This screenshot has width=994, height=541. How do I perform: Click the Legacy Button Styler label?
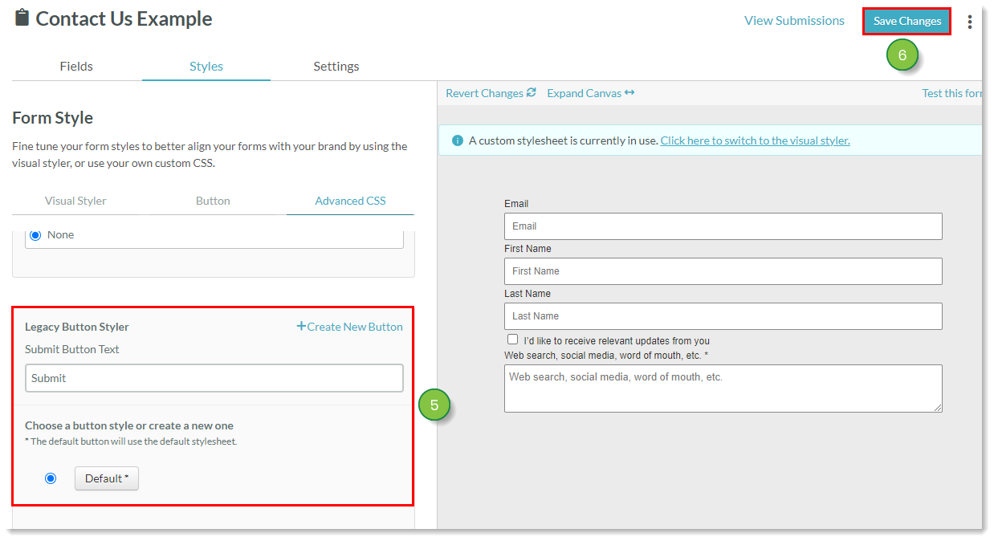coord(77,327)
